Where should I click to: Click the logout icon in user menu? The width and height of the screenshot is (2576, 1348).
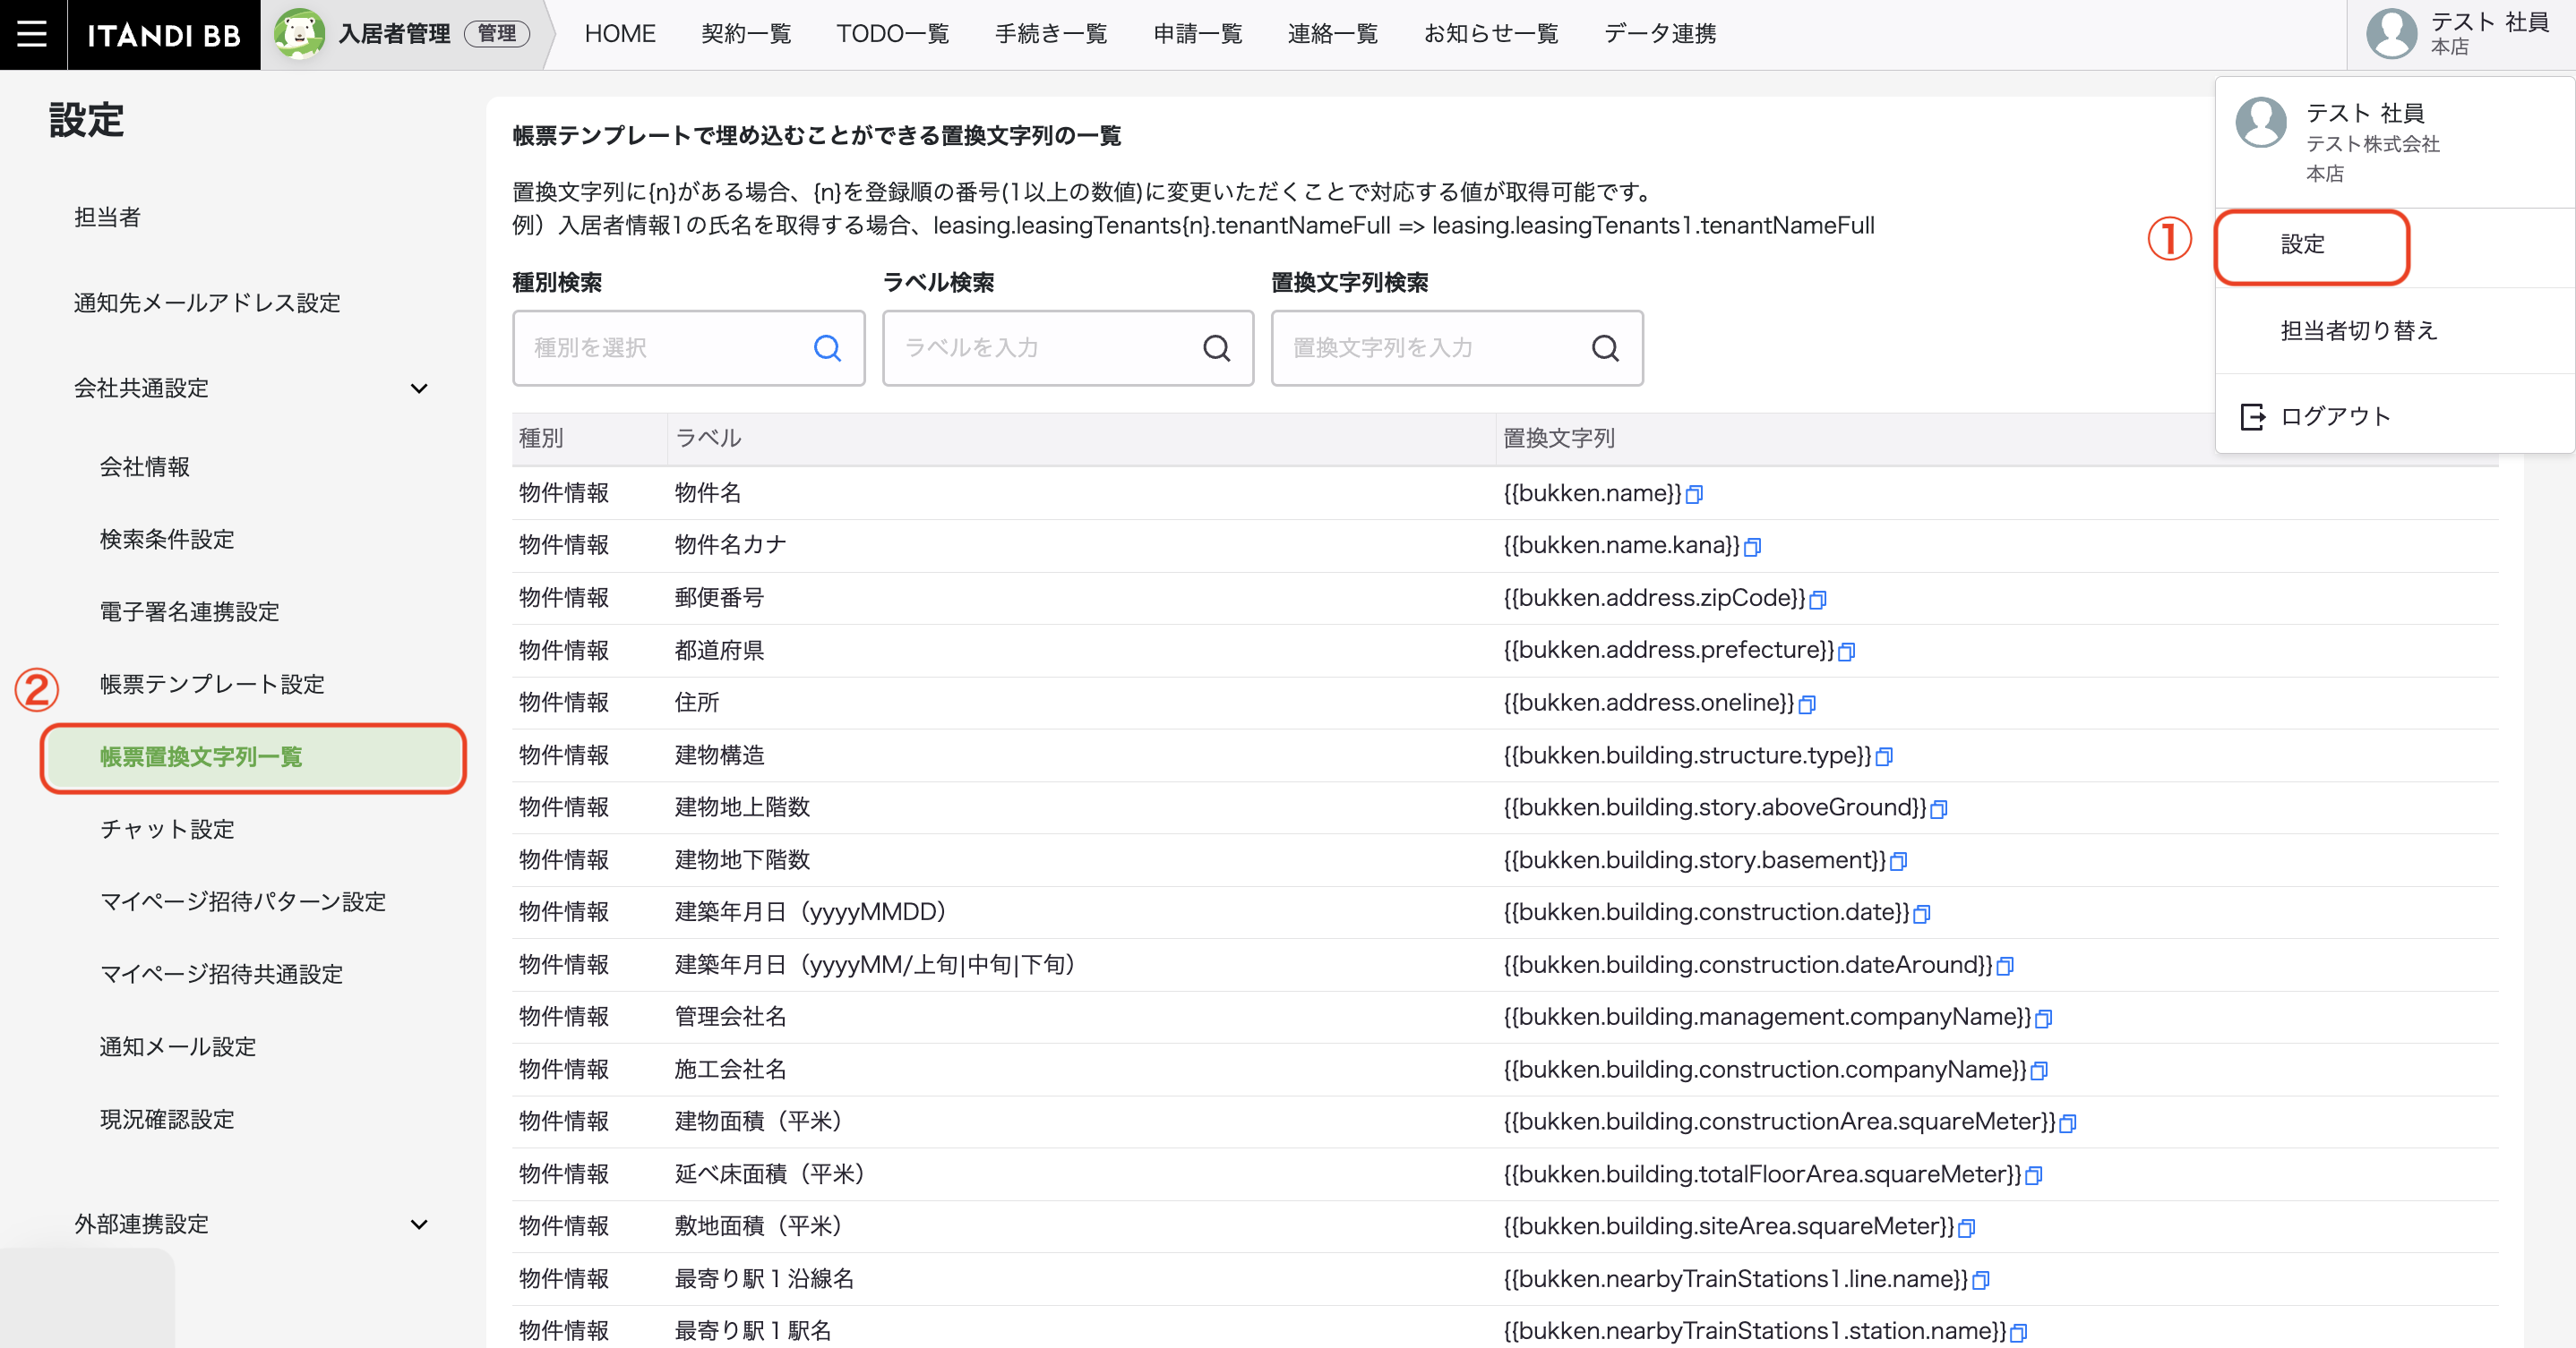pyautogui.click(x=2252, y=417)
